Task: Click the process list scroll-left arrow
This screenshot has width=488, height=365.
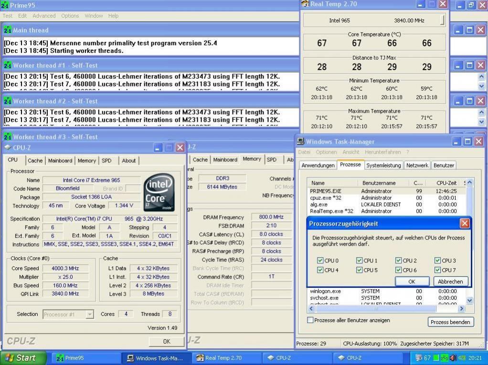Action: [311, 308]
